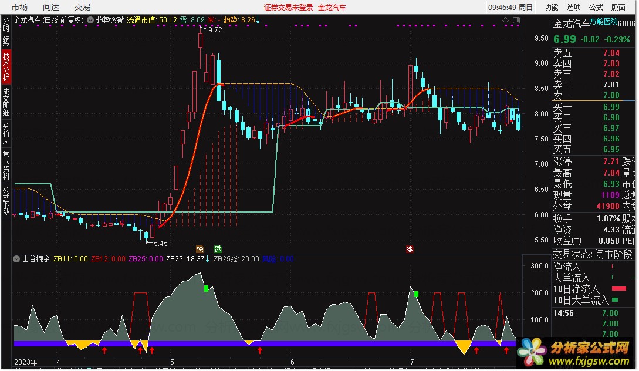Open the 选项 menu

coord(573,7)
